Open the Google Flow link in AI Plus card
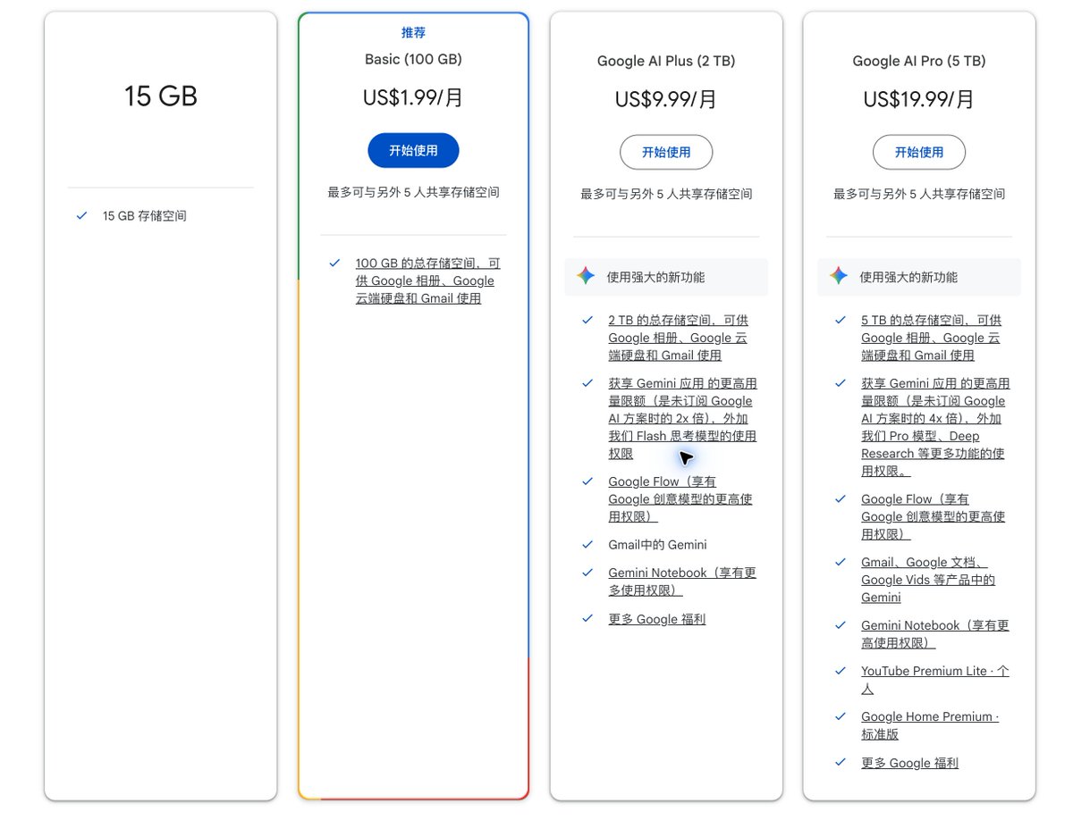Viewport: 1073px width, 820px height. click(680, 498)
